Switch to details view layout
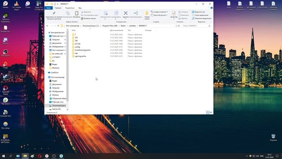Image resolution: width=282 pixels, height=159 pixels. pos(208,112)
